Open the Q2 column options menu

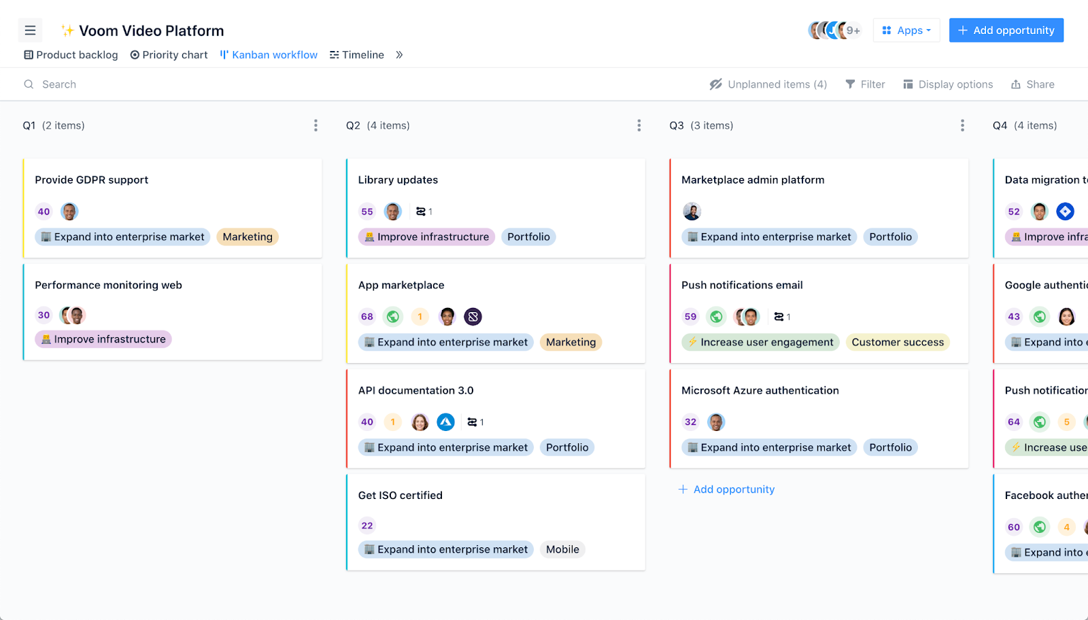[x=639, y=125]
